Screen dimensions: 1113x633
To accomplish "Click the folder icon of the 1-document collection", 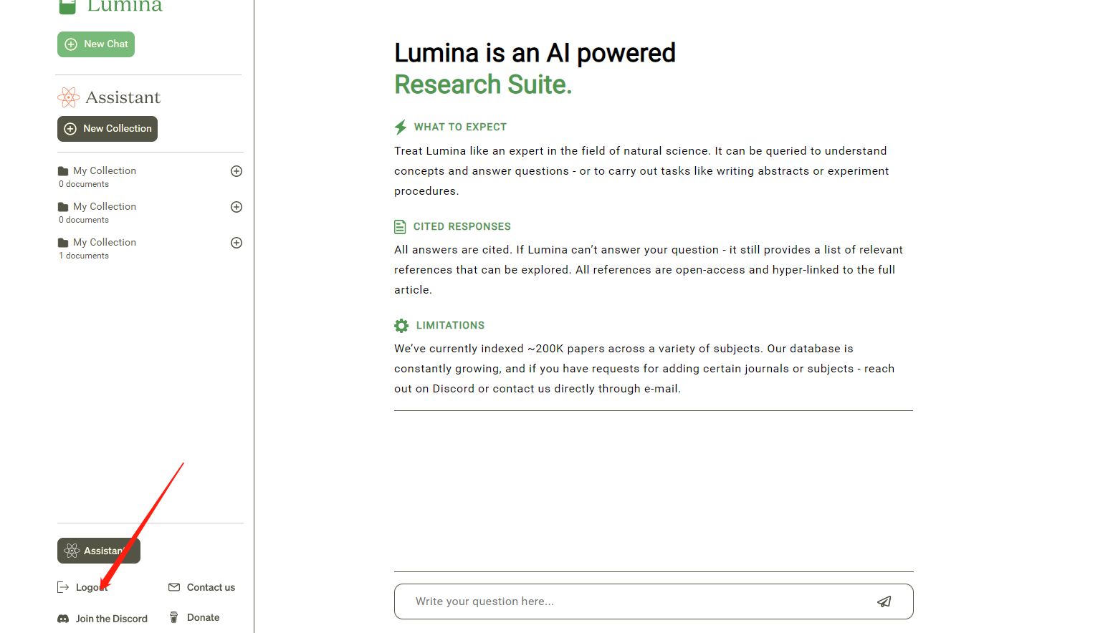I will coord(63,242).
